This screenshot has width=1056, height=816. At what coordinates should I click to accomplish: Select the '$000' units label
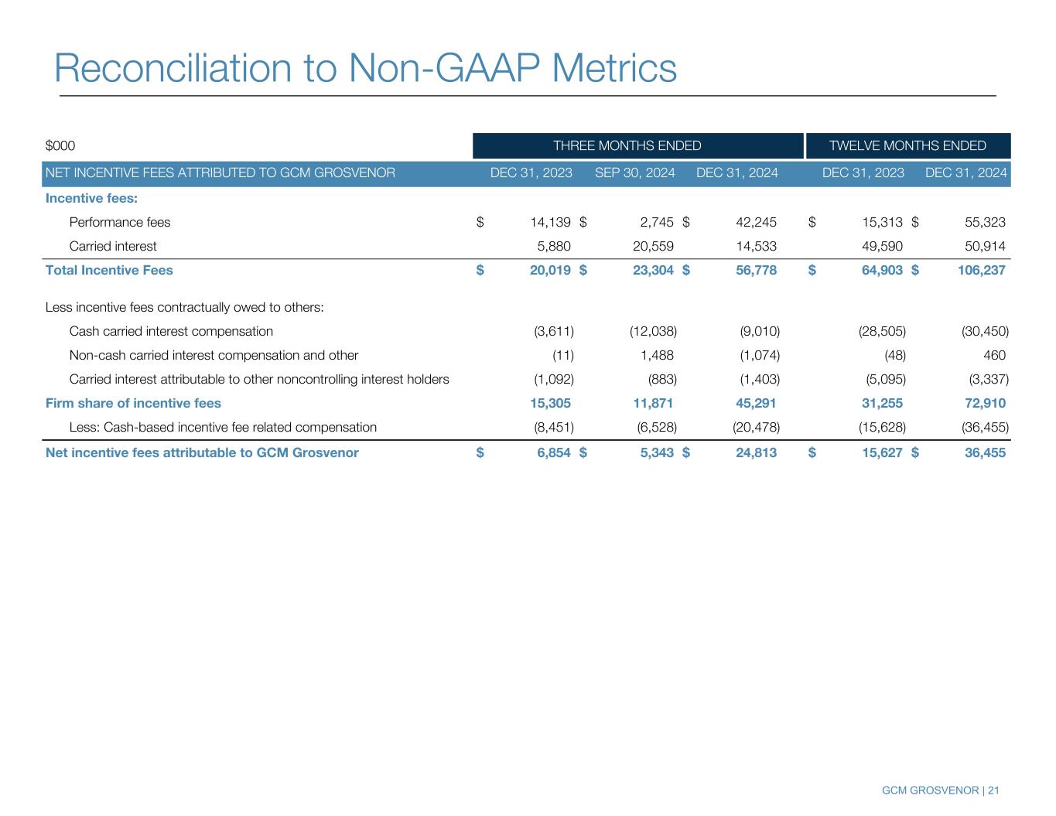[60, 145]
